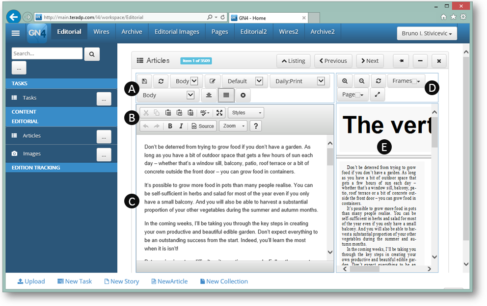This screenshot has width=487, height=306.
Task: Refresh the page preview
Action: pos(379,81)
